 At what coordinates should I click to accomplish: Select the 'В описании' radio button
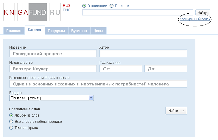(x=84, y=6)
